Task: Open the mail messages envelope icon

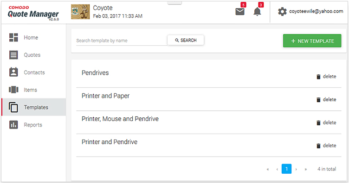Action: tap(240, 12)
